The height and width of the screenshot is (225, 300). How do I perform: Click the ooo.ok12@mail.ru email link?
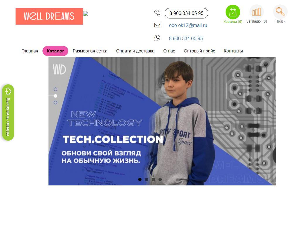[x=188, y=25]
